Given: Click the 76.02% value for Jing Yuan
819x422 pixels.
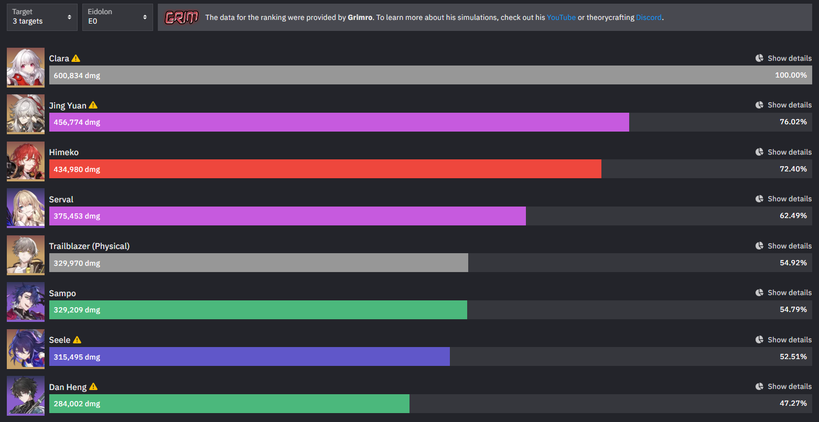Looking at the screenshot, I should [793, 122].
